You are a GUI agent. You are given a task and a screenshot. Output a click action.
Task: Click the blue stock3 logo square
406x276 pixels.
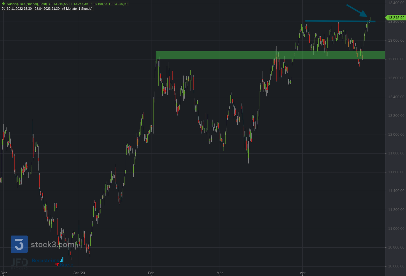[x=19, y=244]
